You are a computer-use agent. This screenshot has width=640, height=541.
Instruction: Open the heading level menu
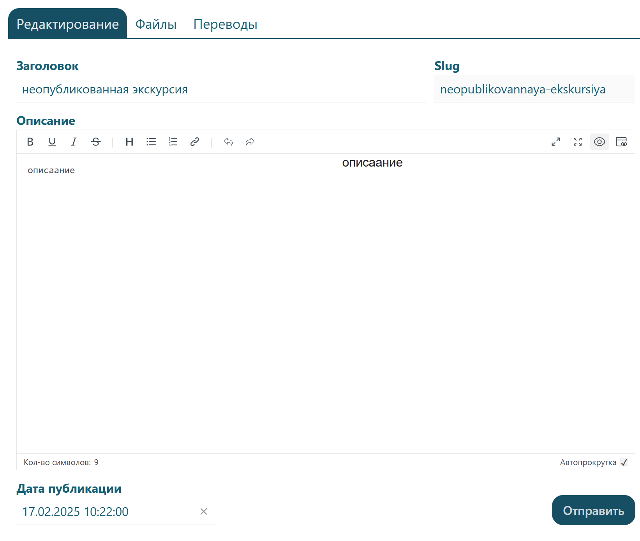point(129,142)
